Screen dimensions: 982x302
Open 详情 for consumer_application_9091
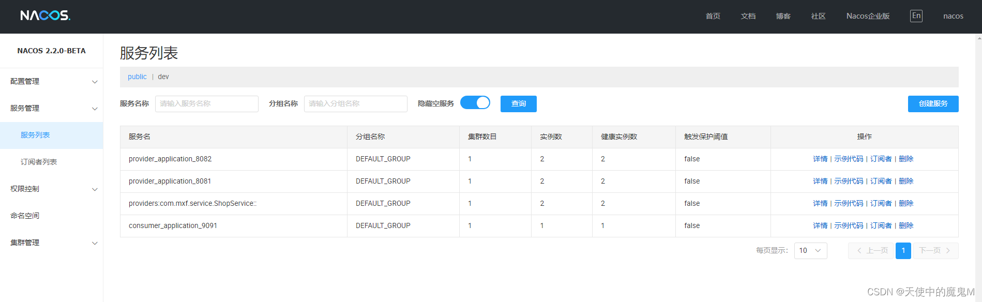point(820,225)
